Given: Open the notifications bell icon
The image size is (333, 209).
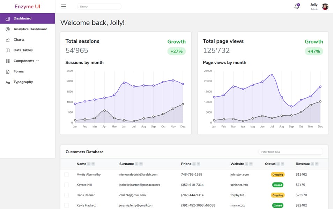Looking at the screenshot, I should 297,7.
